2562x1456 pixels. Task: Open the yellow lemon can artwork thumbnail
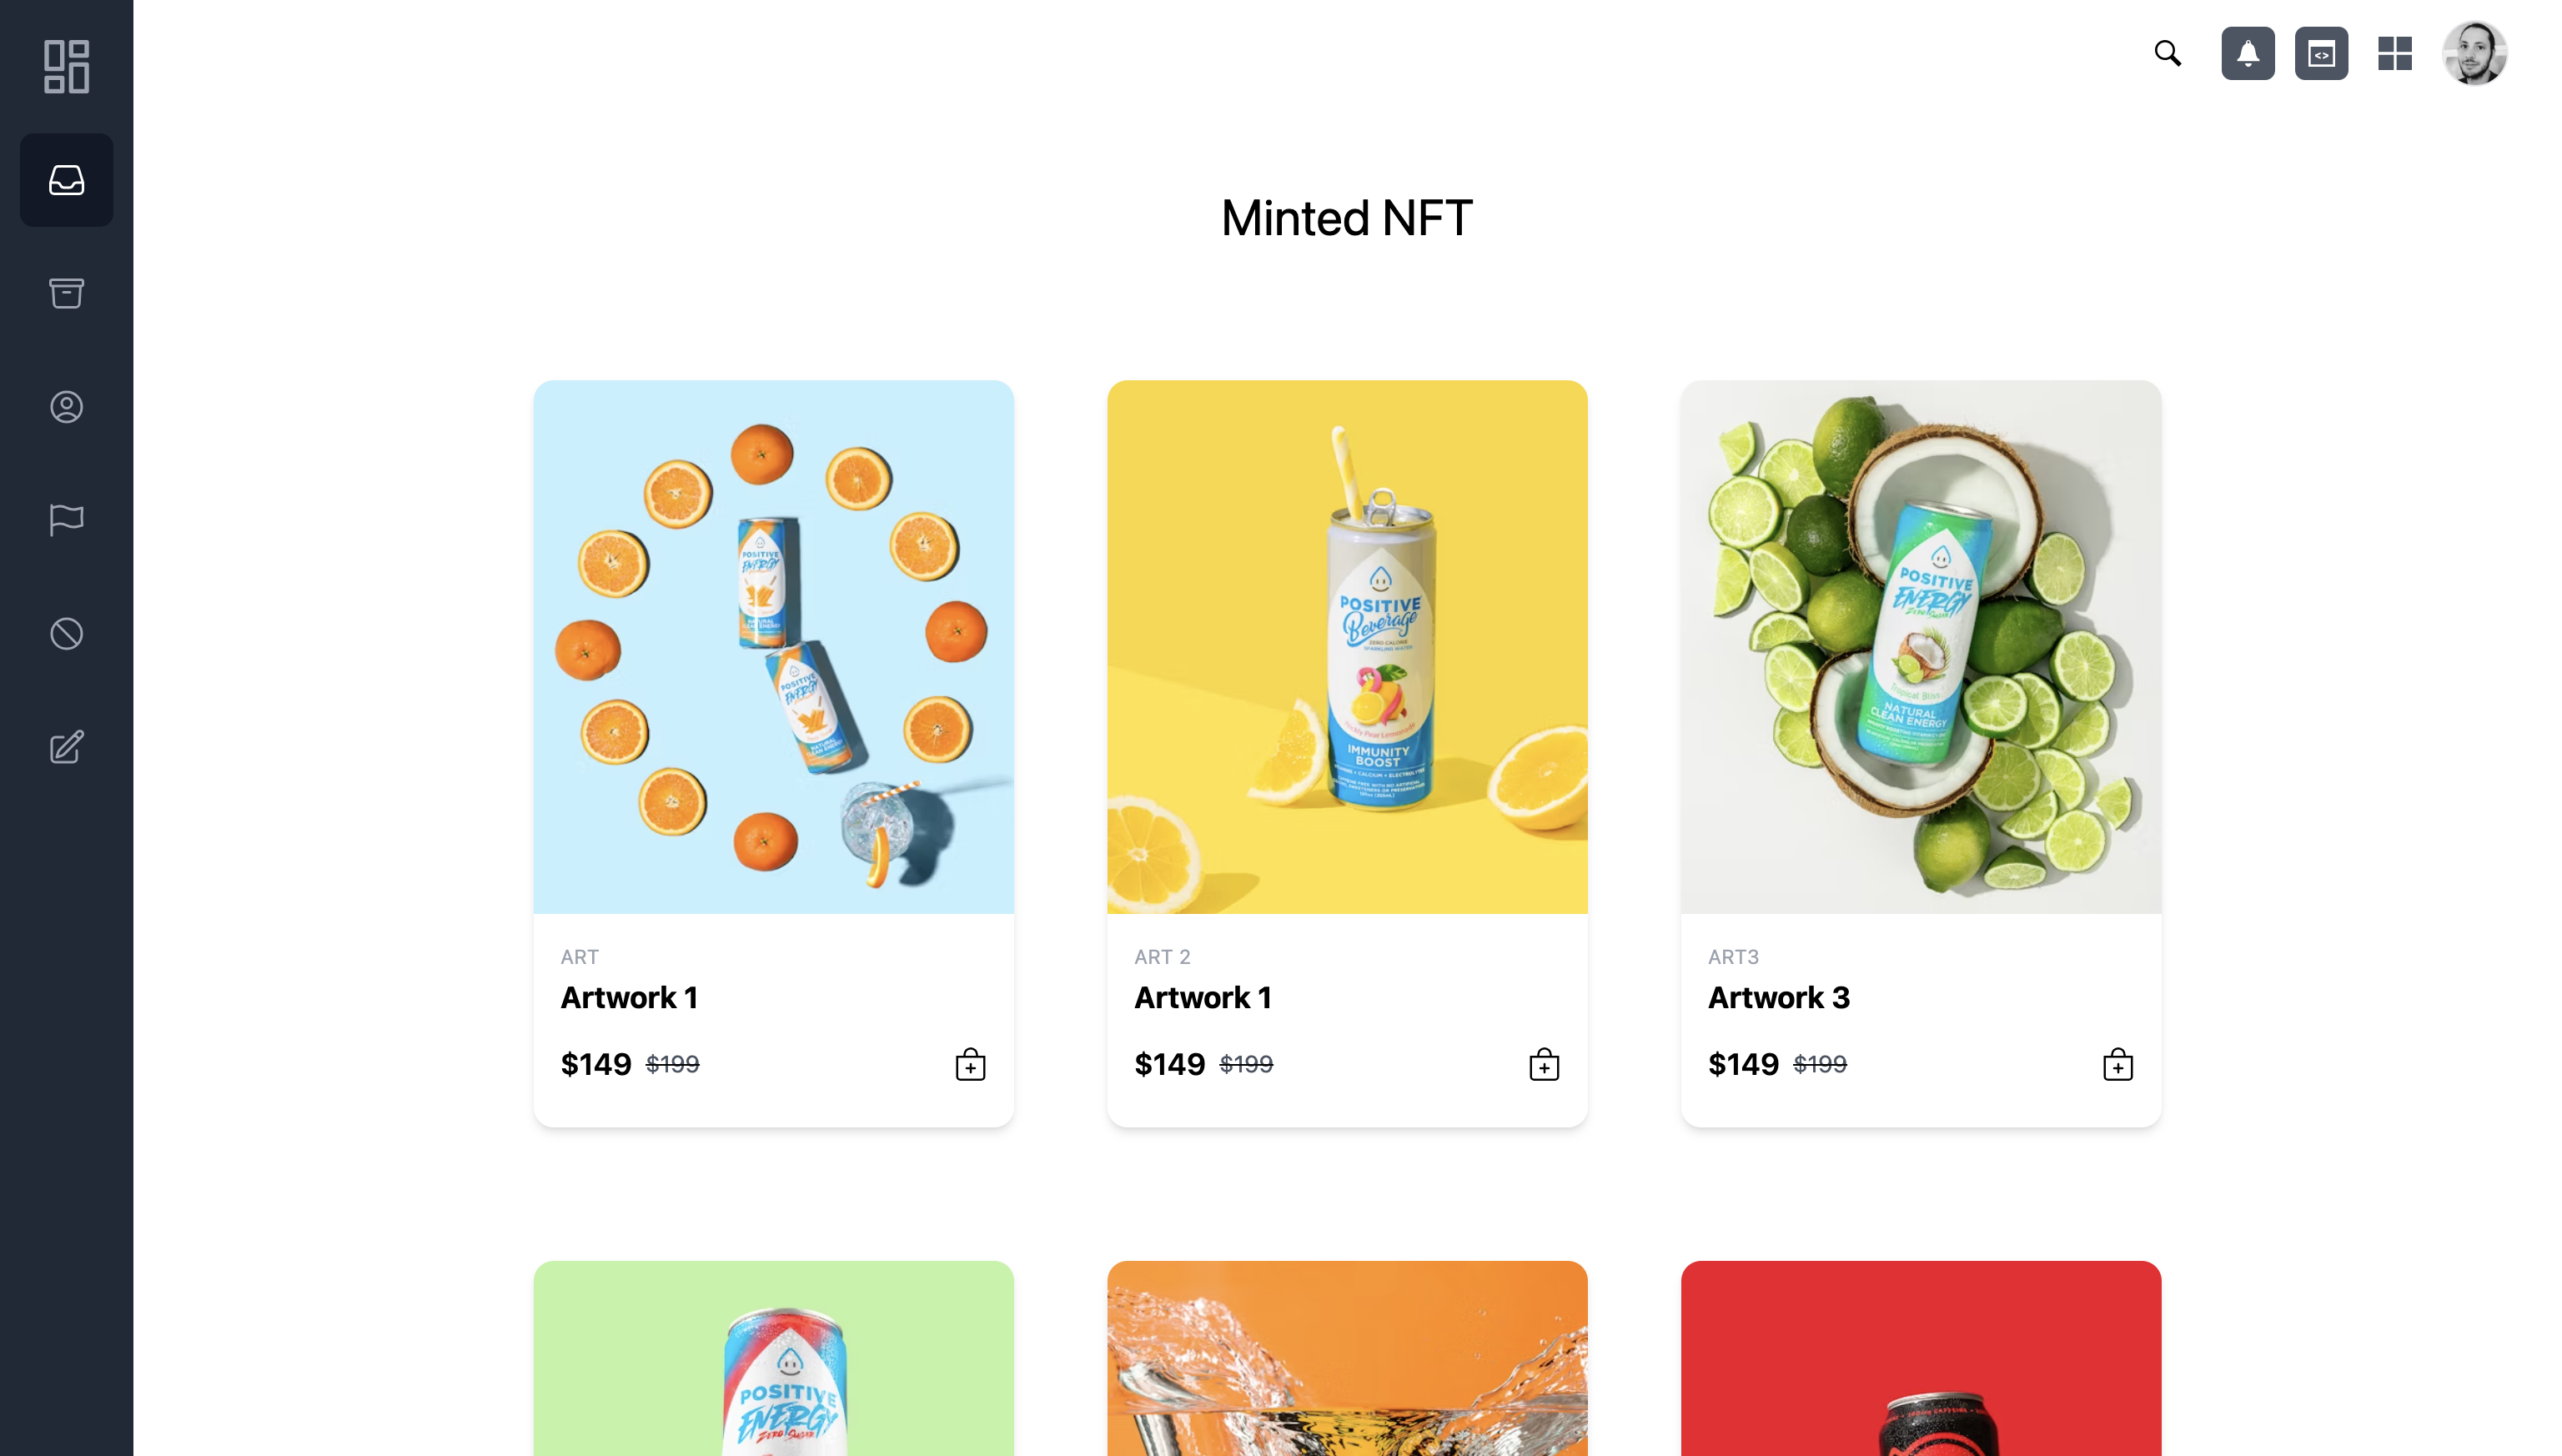tap(1347, 646)
